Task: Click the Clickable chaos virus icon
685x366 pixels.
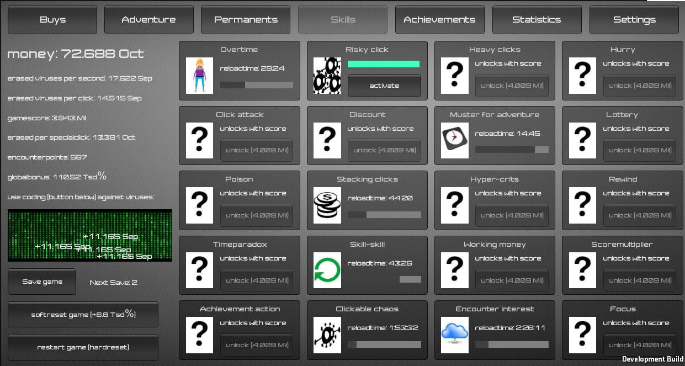Action: pyautogui.click(x=327, y=335)
